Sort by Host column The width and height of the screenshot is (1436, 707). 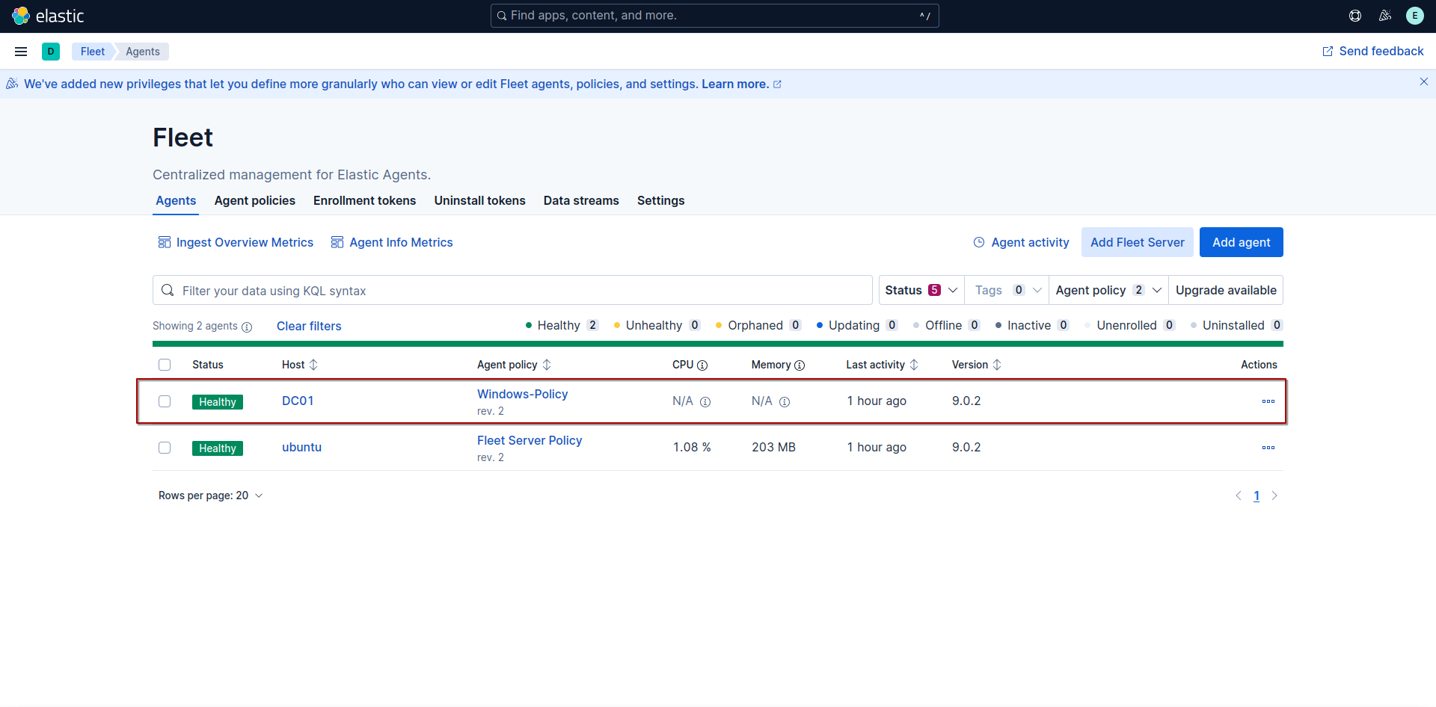pyautogui.click(x=300, y=365)
